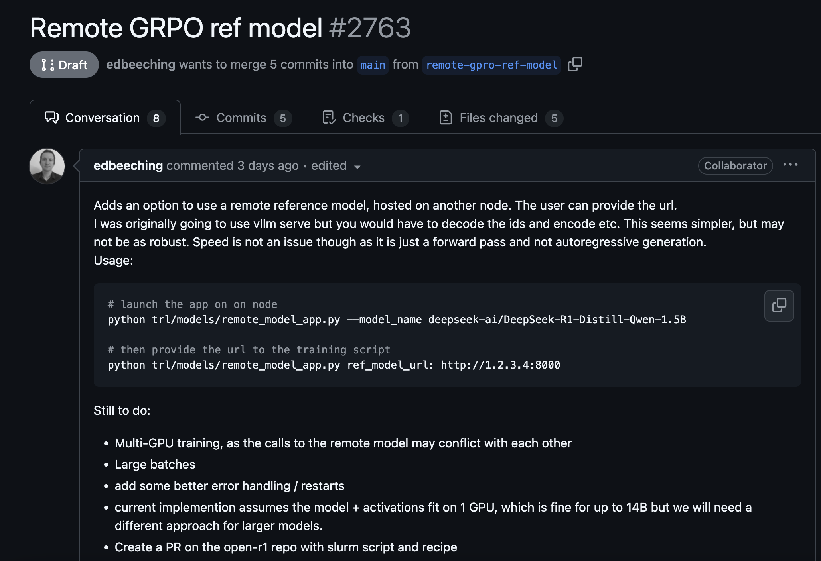Switch to the Files changed tab

tap(498, 118)
